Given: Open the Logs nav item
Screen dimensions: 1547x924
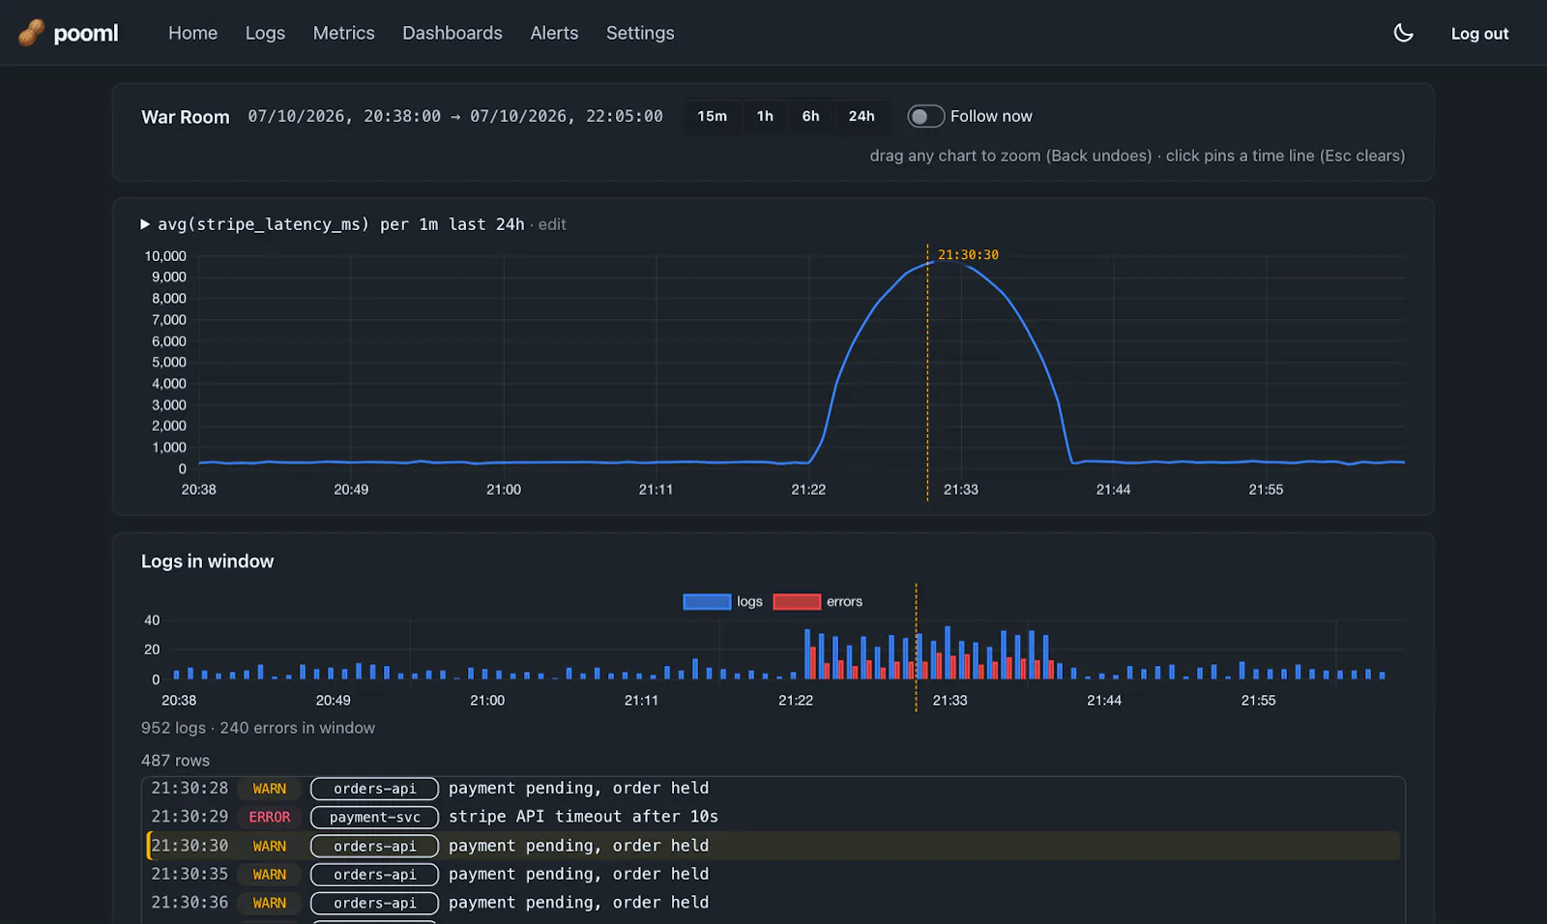Looking at the screenshot, I should coord(265,33).
